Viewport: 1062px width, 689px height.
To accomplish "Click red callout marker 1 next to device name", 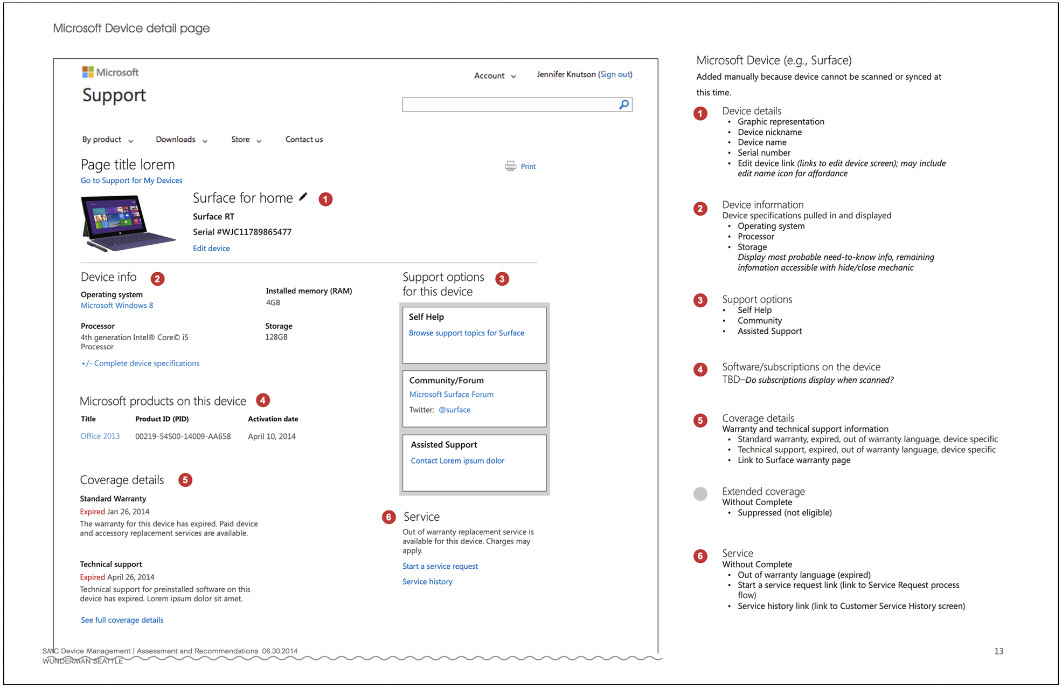I will click(x=325, y=199).
